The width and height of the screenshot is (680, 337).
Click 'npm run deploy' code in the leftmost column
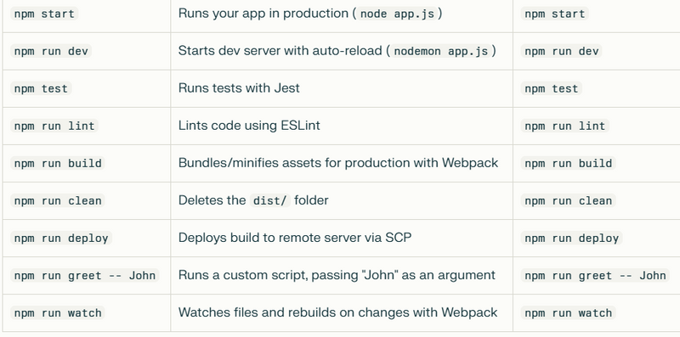coord(61,239)
